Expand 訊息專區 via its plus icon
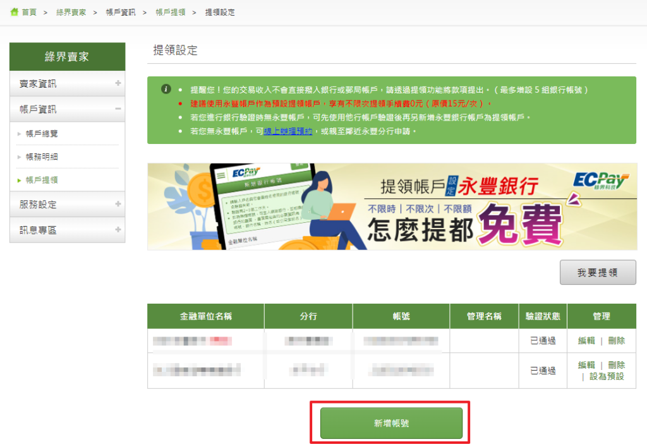Screen dimensions: 647x447 pos(118,230)
